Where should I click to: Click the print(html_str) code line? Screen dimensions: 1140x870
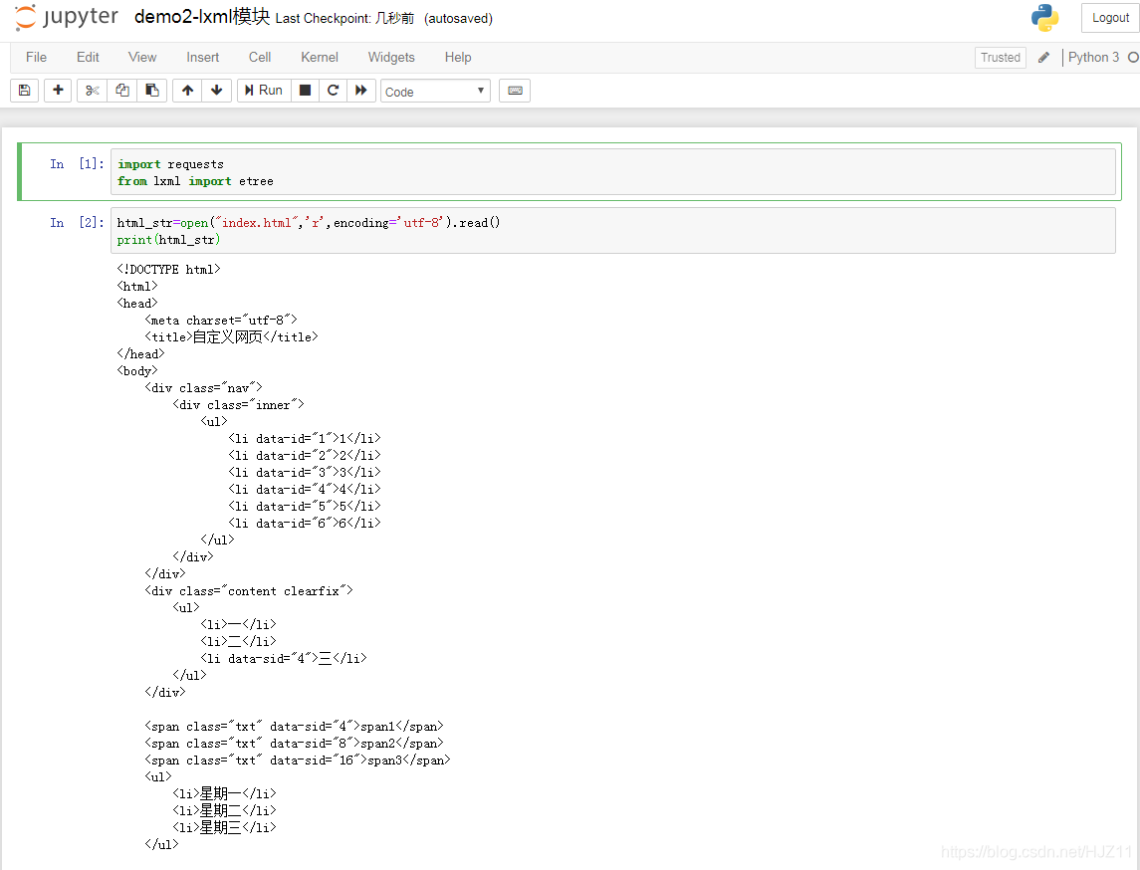(168, 239)
